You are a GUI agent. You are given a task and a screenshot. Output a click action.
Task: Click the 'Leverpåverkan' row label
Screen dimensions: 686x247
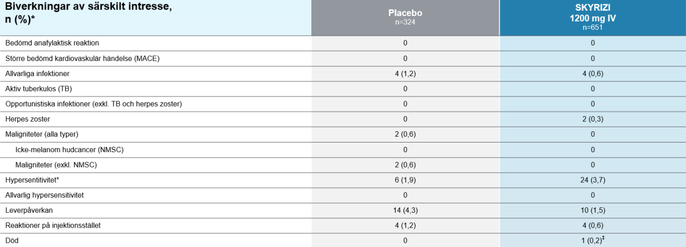pyautogui.click(x=29, y=211)
